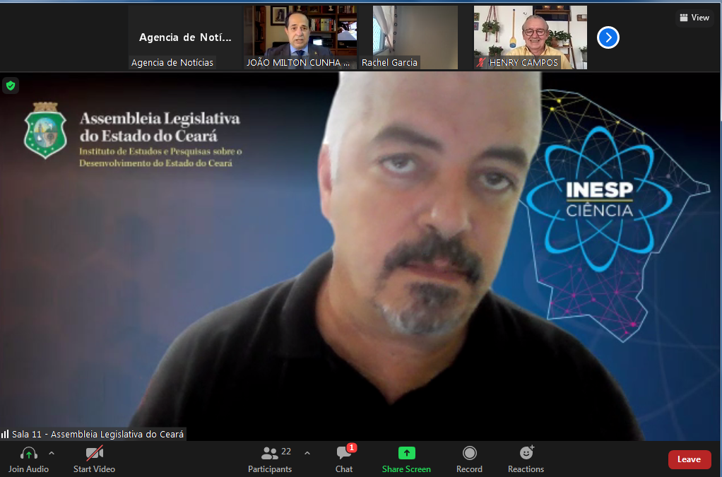
Task: Start Video using the camera icon
Action: tap(94, 454)
